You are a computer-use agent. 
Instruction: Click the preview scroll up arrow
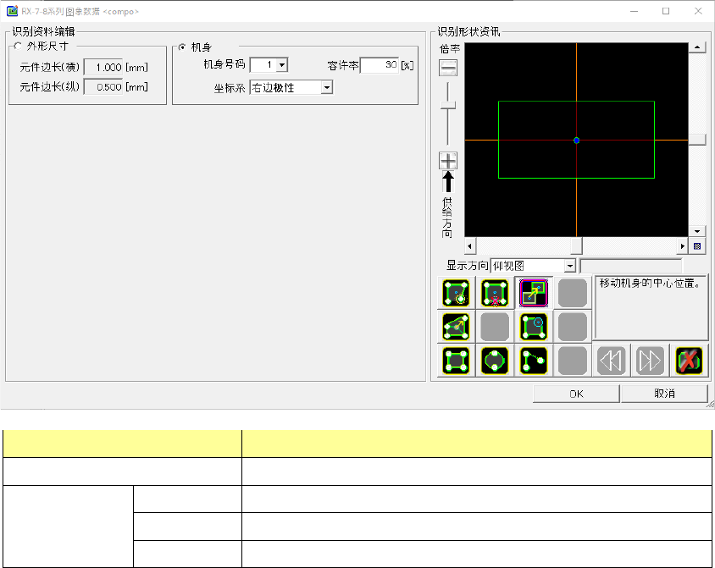point(697,47)
